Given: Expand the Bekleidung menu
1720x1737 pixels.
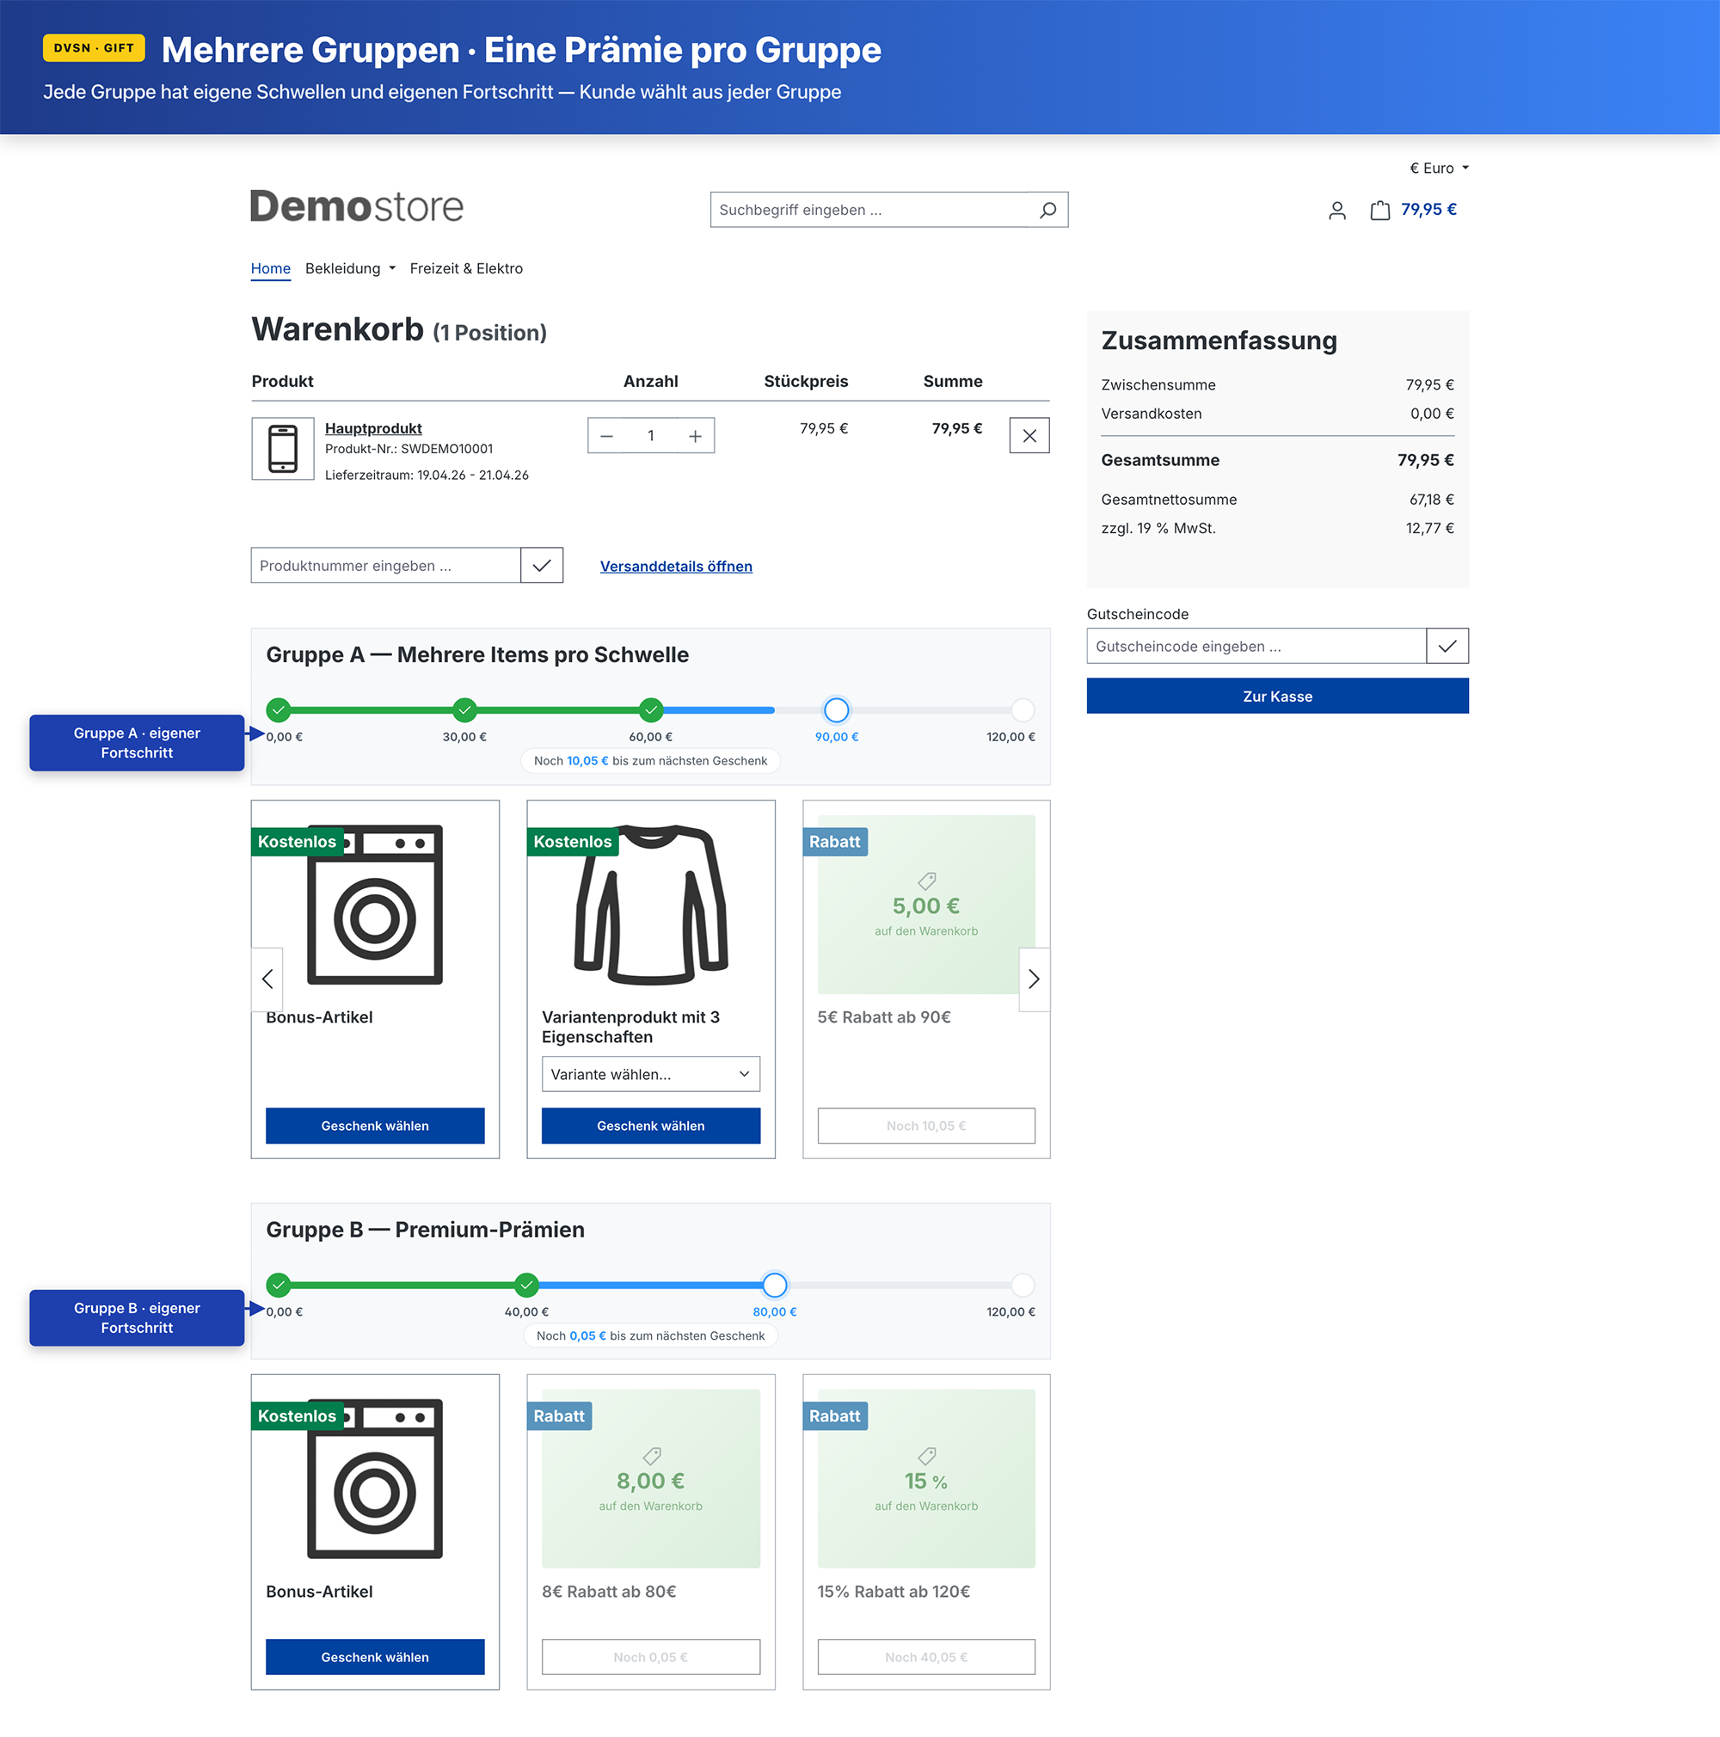Looking at the screenshot, I should pos(350,269).
